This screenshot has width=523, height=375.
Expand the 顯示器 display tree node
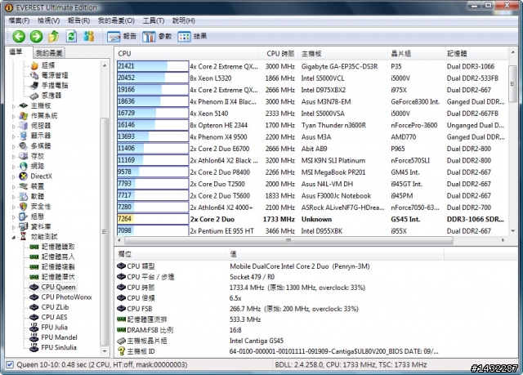14,136
